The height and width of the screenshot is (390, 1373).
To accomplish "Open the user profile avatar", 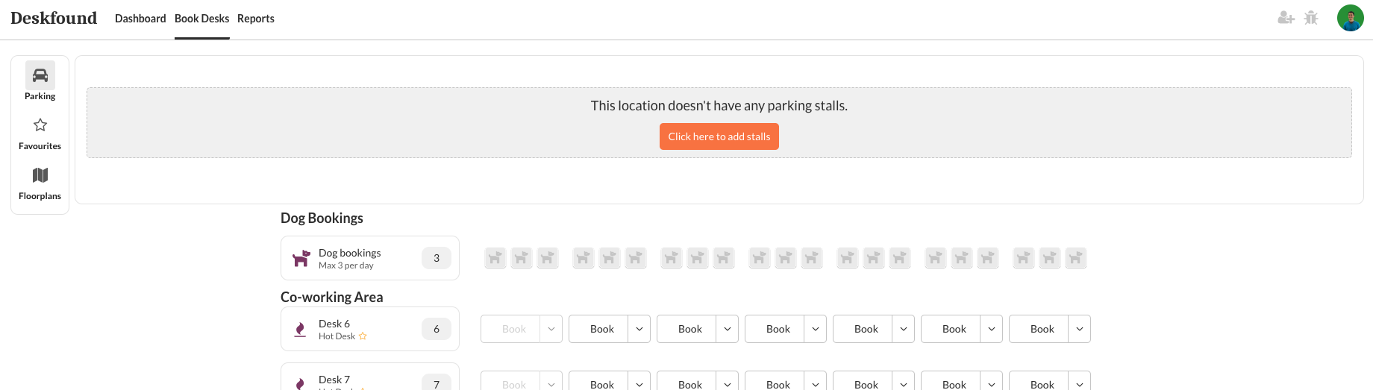I will [x=1350, y=18].
